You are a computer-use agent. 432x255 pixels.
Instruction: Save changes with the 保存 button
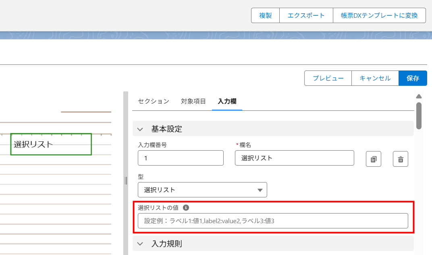413,78
